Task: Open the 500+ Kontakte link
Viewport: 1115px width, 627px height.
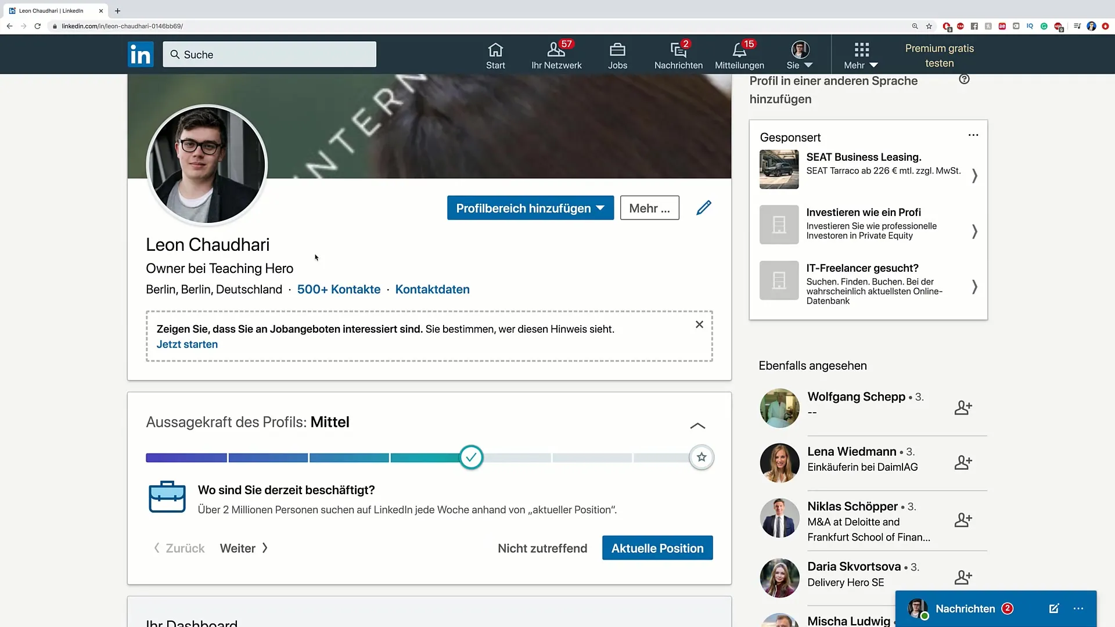Action: click(x=339, y=289)
